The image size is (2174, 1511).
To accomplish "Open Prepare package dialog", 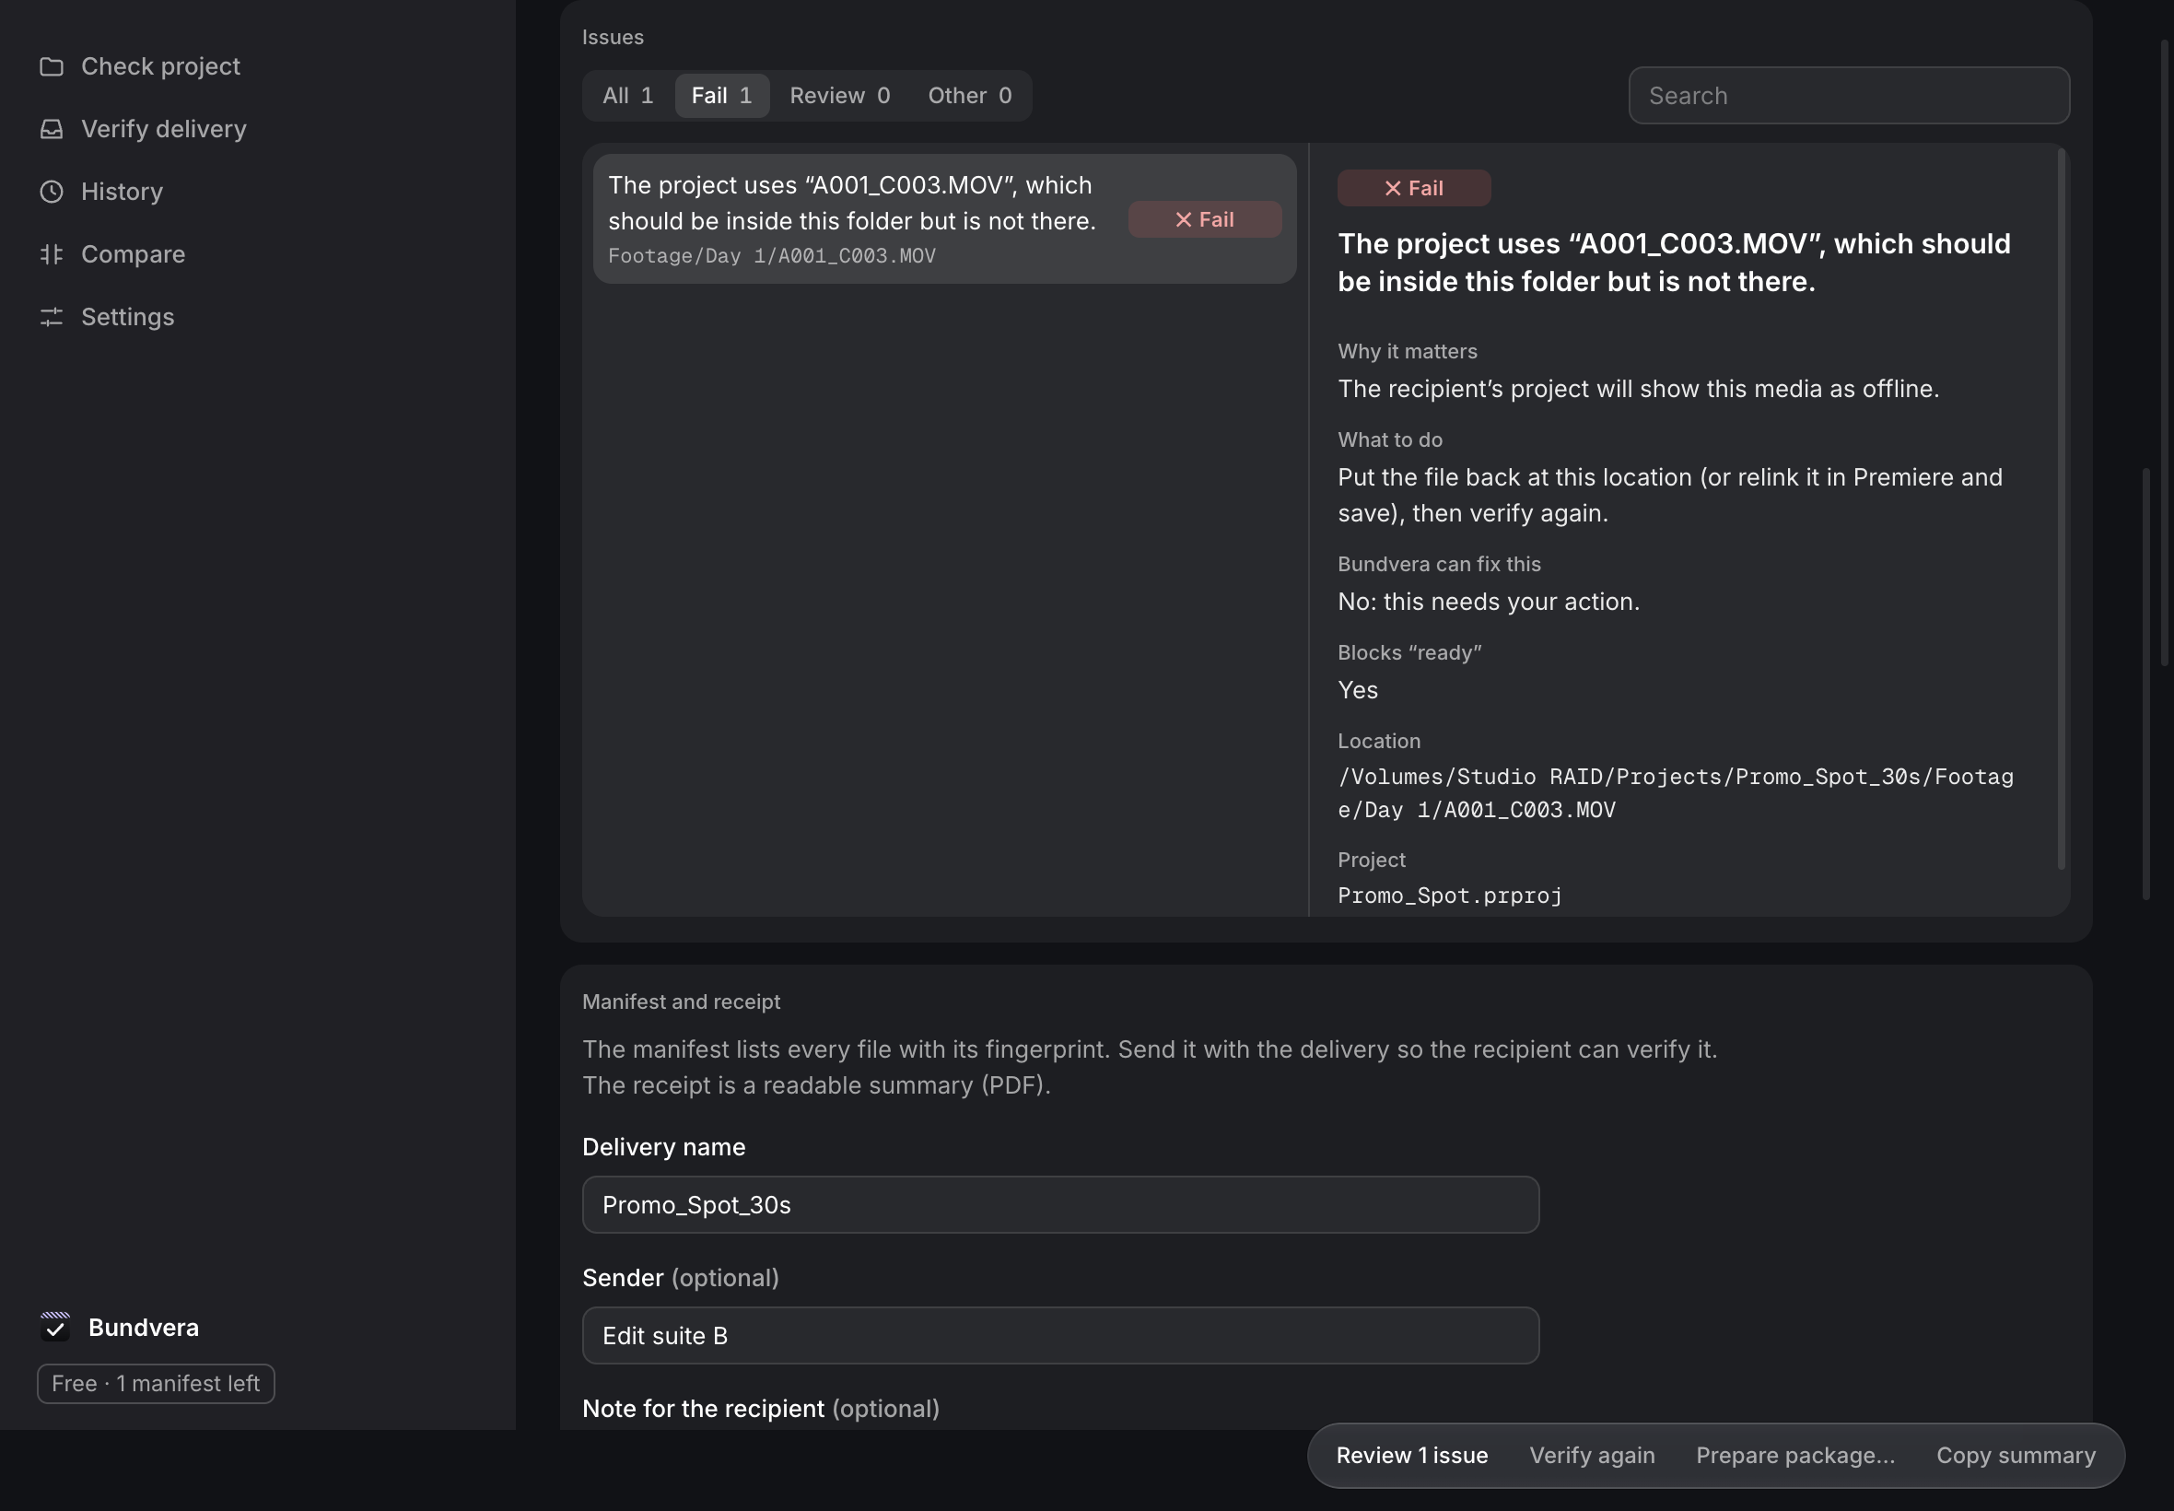I will pyautogui.click(x=1794, y=1455).
